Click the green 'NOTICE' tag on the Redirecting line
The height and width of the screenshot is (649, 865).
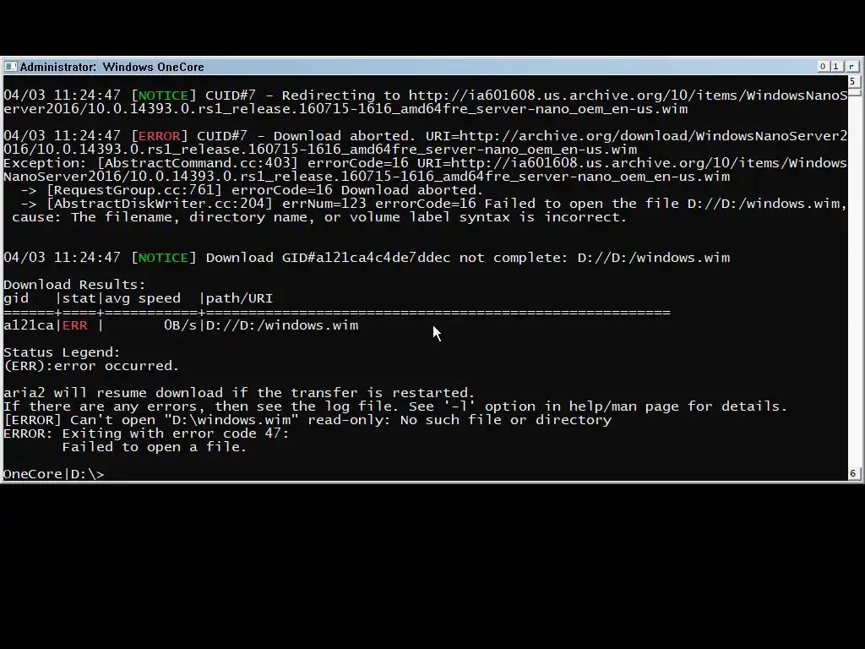163,95
